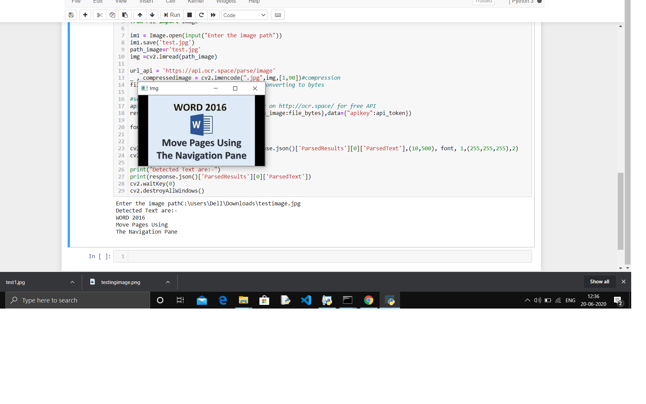The image size is (646, 404).
Task: Insert cell below with plus icon
Action: tap(85, 15)
